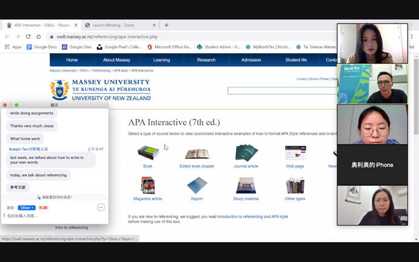
Task: Click "Thanks very much Jesse" chat message
Action: (x=32, y=126)
